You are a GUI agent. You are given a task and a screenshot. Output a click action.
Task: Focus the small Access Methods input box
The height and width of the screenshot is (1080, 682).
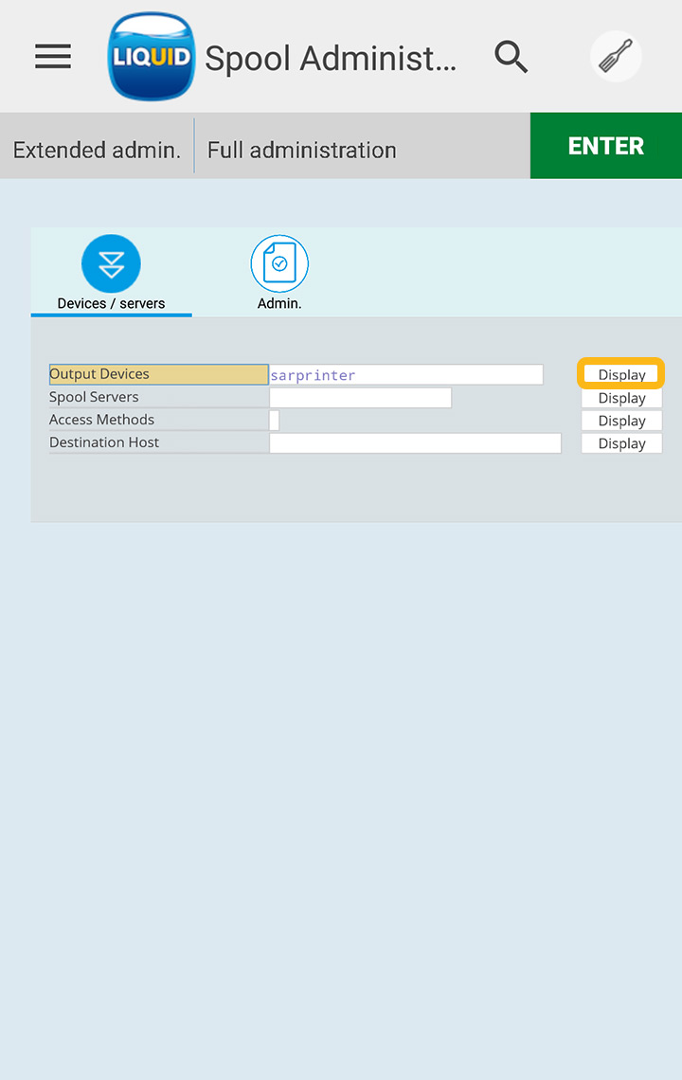pyautogui.click(x=275, y=421)
